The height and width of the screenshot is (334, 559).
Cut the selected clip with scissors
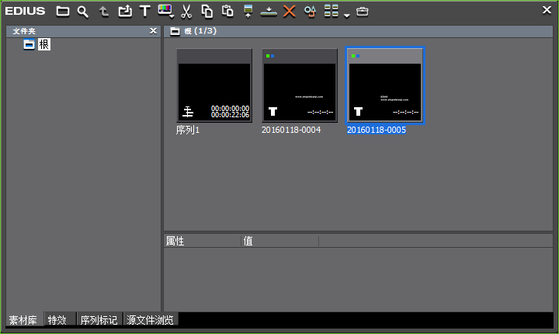click(x=186, y=12)
